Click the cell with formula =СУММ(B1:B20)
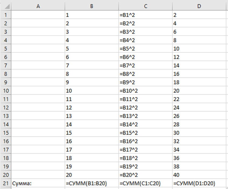The width and height of the screenshot is (228, 189). (92, 183)
